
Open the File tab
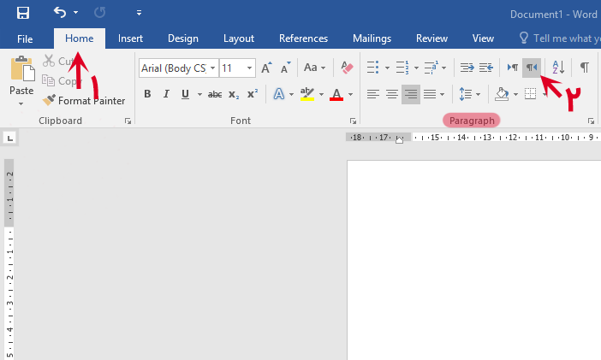25,38
